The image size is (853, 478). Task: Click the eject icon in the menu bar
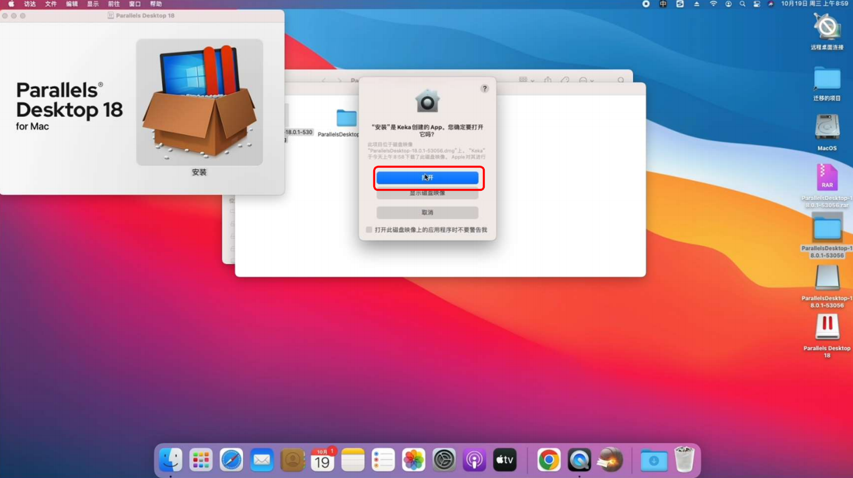(696, 4)
